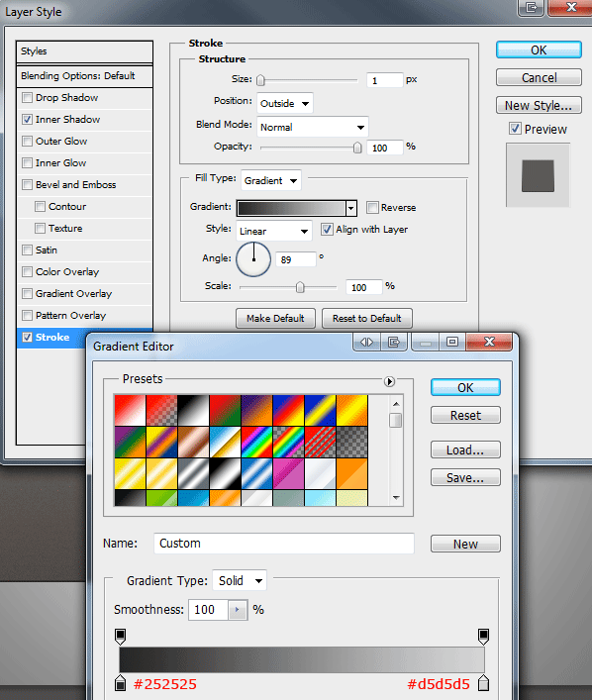This screenshot has width=592, height=700.
Task: Click the Load... button in Gradient Editor
Action: pyautogui.click(x=465, y=450)
